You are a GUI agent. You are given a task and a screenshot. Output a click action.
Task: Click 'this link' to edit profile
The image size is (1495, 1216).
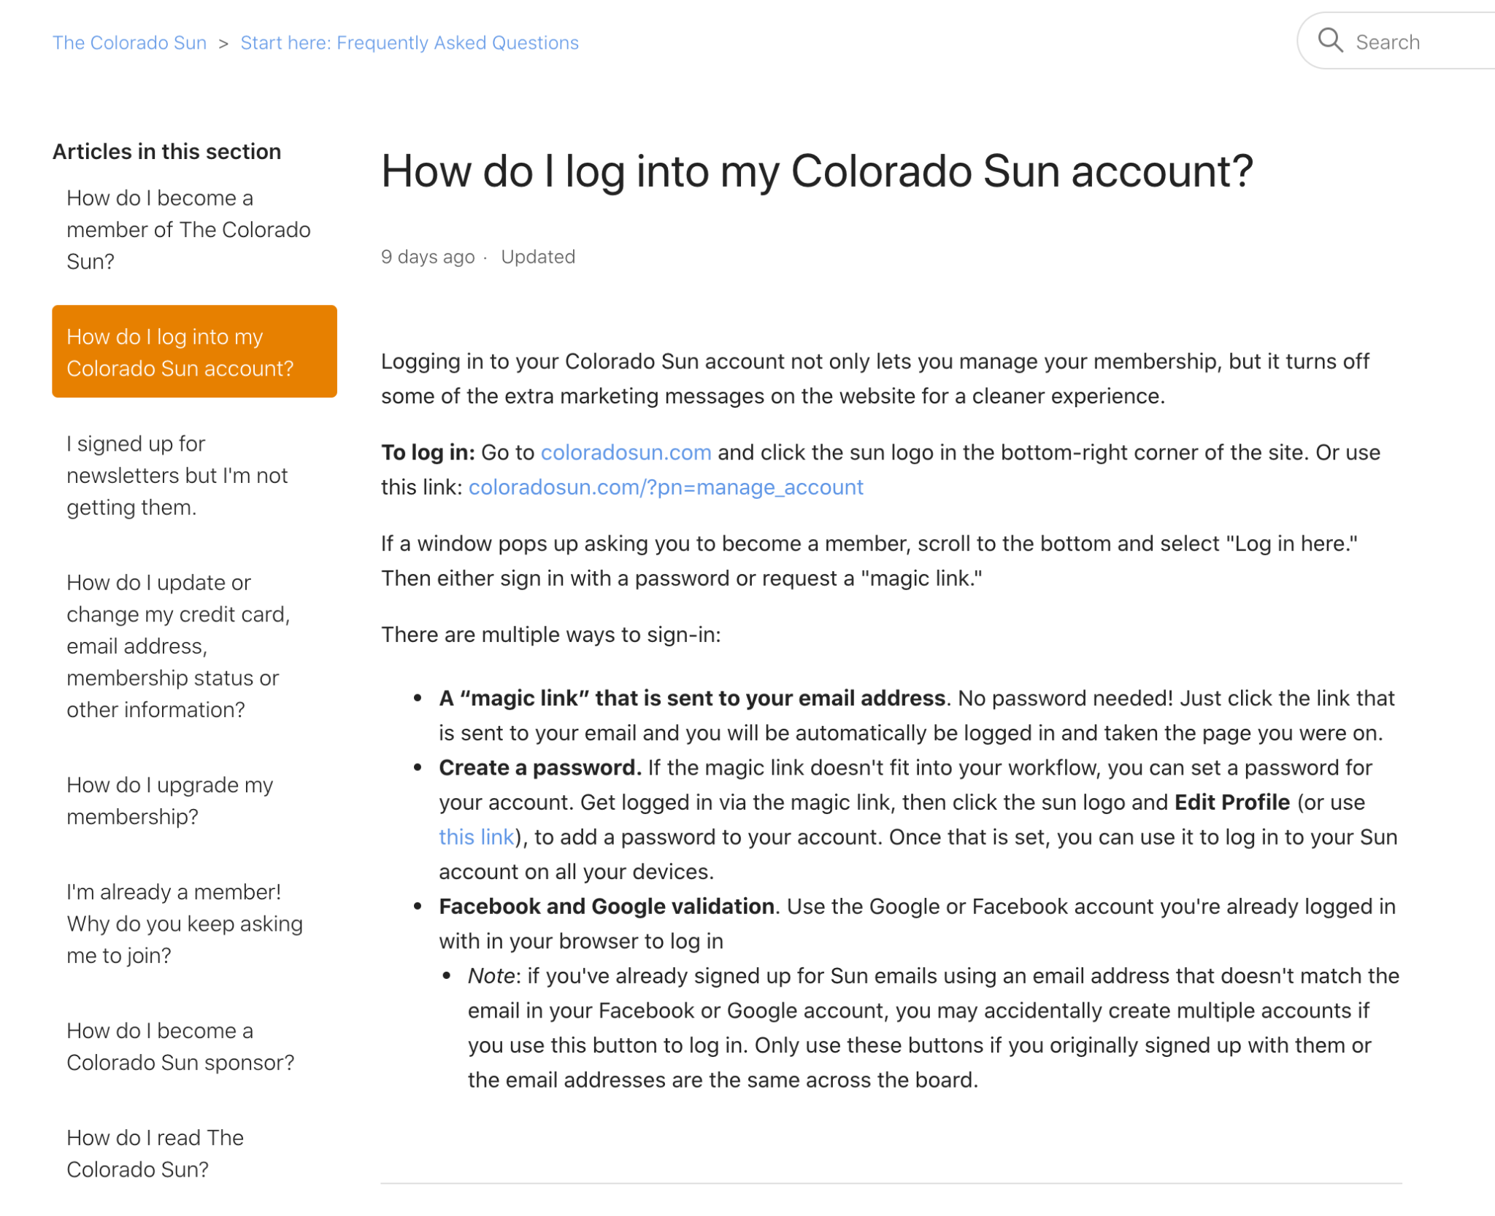pos(476,837)
